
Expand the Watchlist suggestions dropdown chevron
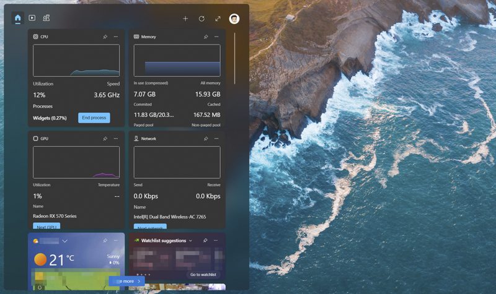point(190,241)
